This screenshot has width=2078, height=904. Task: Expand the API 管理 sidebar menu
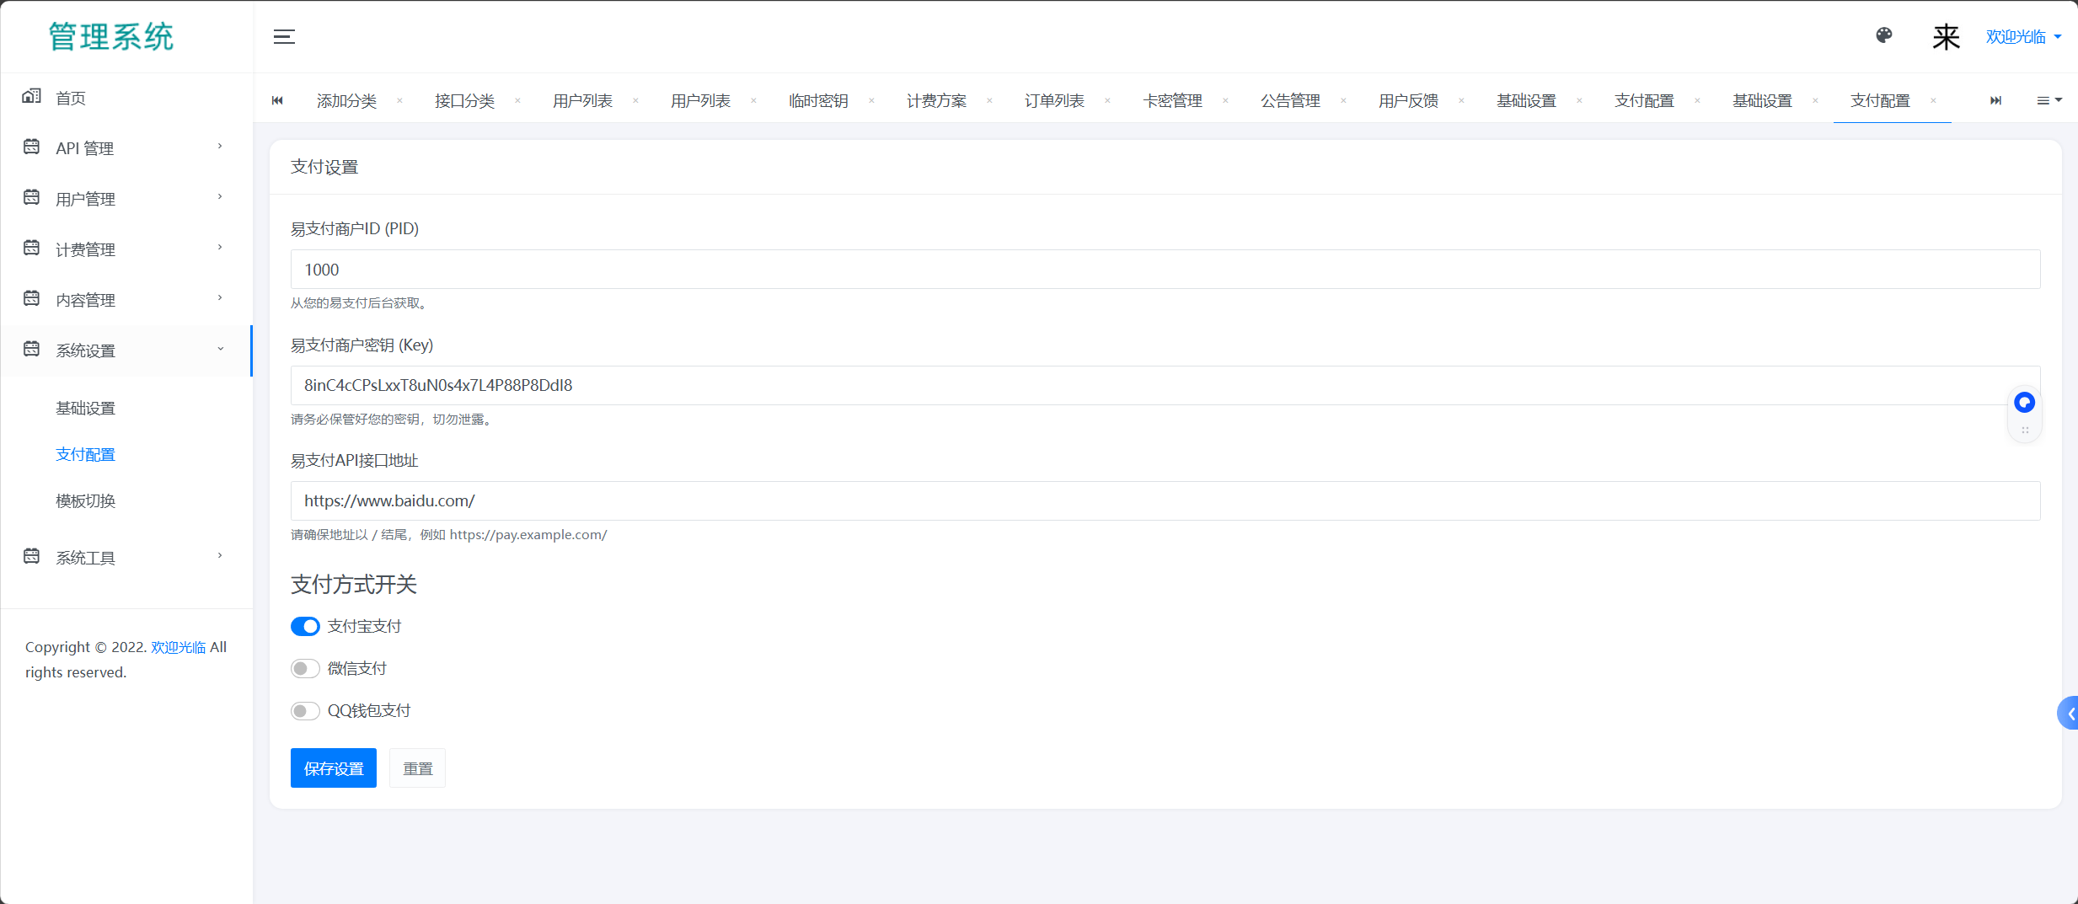(126, 148)
